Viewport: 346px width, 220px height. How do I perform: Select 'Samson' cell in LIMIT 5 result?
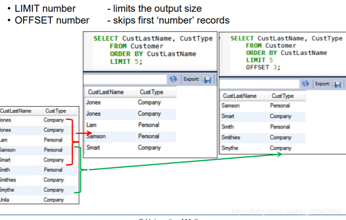[96, 136]
